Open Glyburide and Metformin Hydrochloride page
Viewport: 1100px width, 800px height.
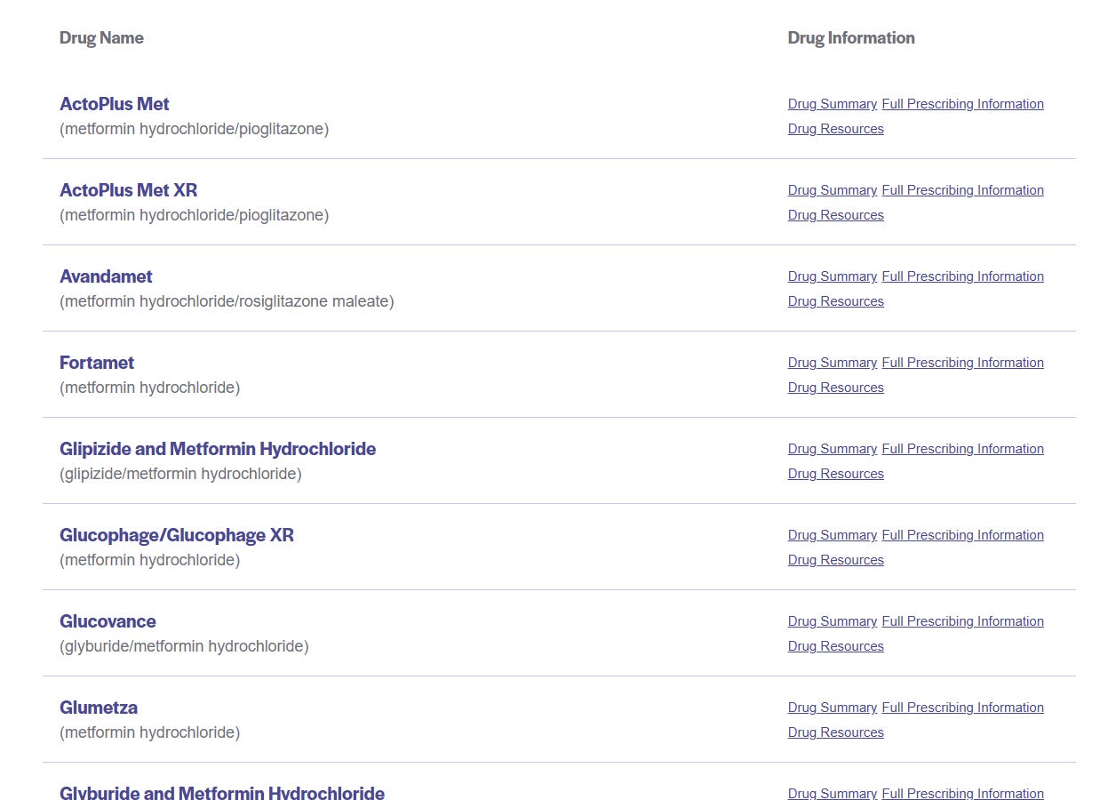pyautogui.click(x=222, y=792)
